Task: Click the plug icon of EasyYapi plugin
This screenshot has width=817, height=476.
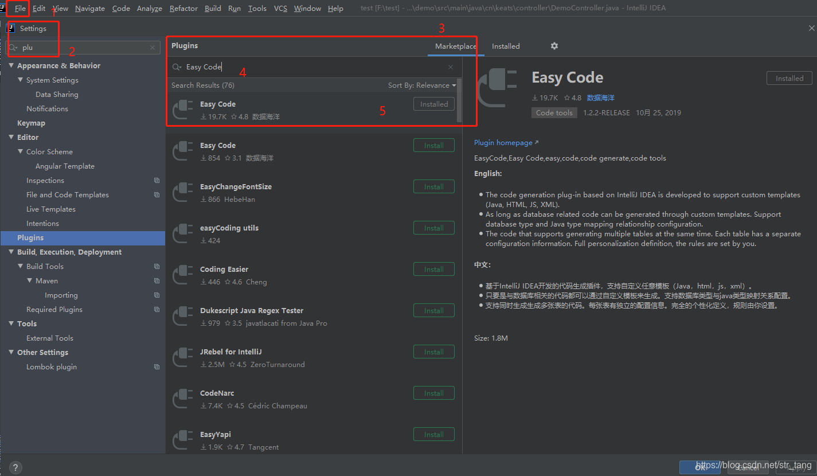Action: tap(183, 440)
